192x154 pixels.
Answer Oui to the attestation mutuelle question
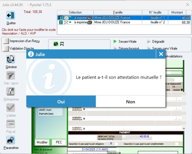click(61, 101)
